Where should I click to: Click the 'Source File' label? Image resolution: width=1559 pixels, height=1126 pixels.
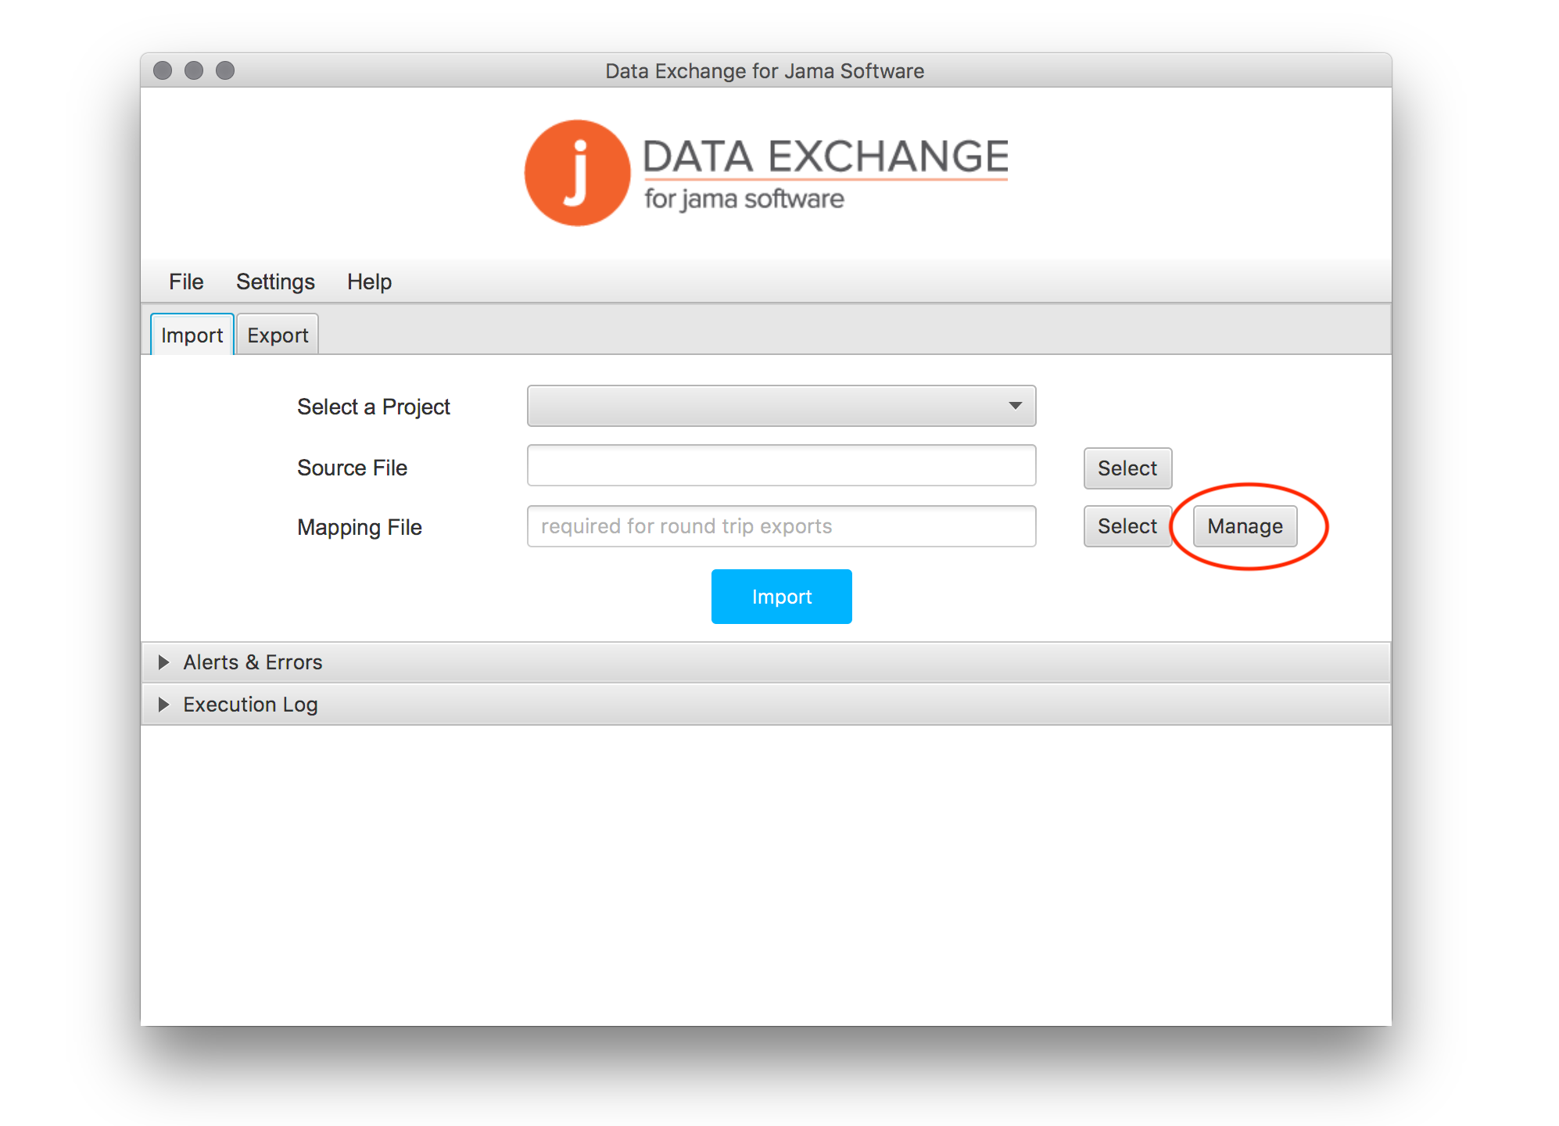(x=352, y=468)
